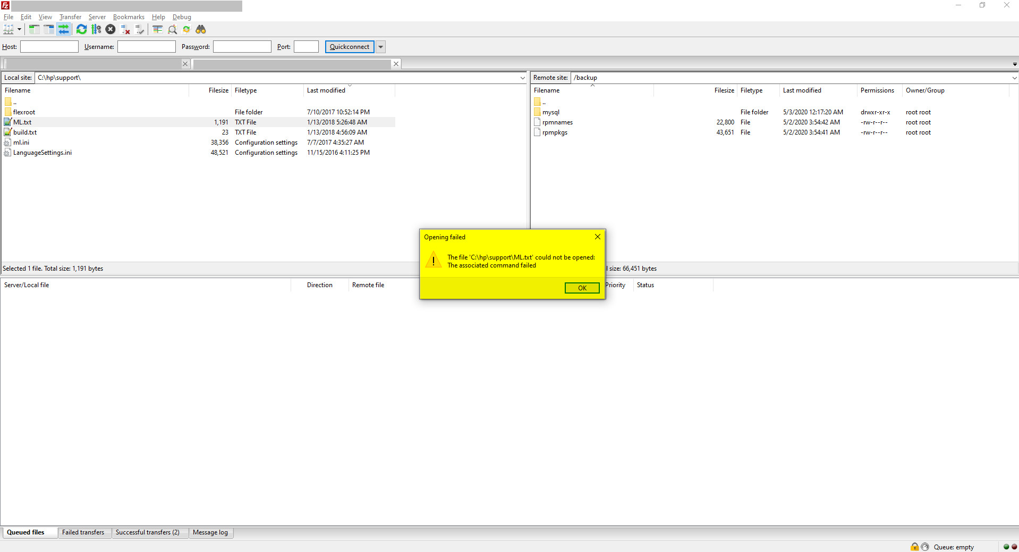The image size is (1019, 552).
Task: Click OK in the Opening failed dialog
Action: tap(582, 288)
